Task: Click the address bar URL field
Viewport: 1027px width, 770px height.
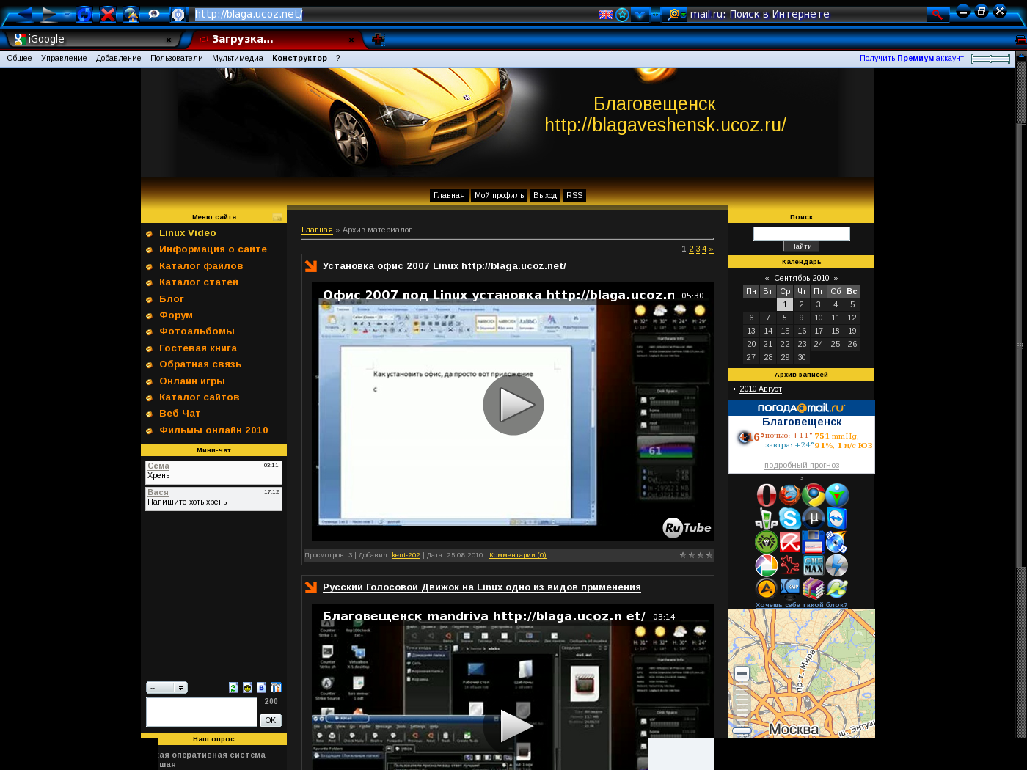Action: click(x=392, y=14)
